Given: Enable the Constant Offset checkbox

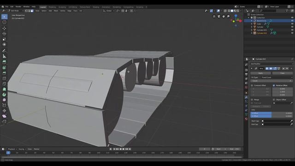Looking at the screenshot, I should click(252, 85).
